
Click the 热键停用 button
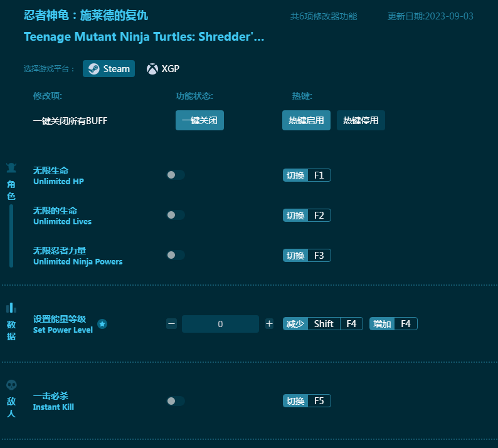[x=361, y=120]
